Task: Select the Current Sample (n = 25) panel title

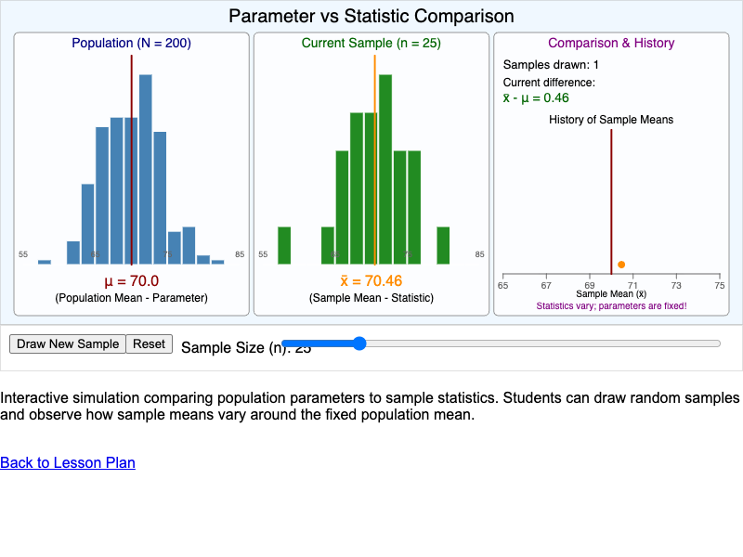Action: point(371,43)
